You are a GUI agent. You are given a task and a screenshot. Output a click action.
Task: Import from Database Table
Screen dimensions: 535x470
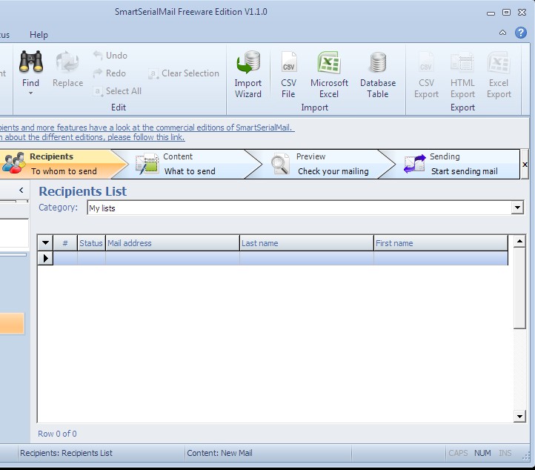[x=378, y=75]
